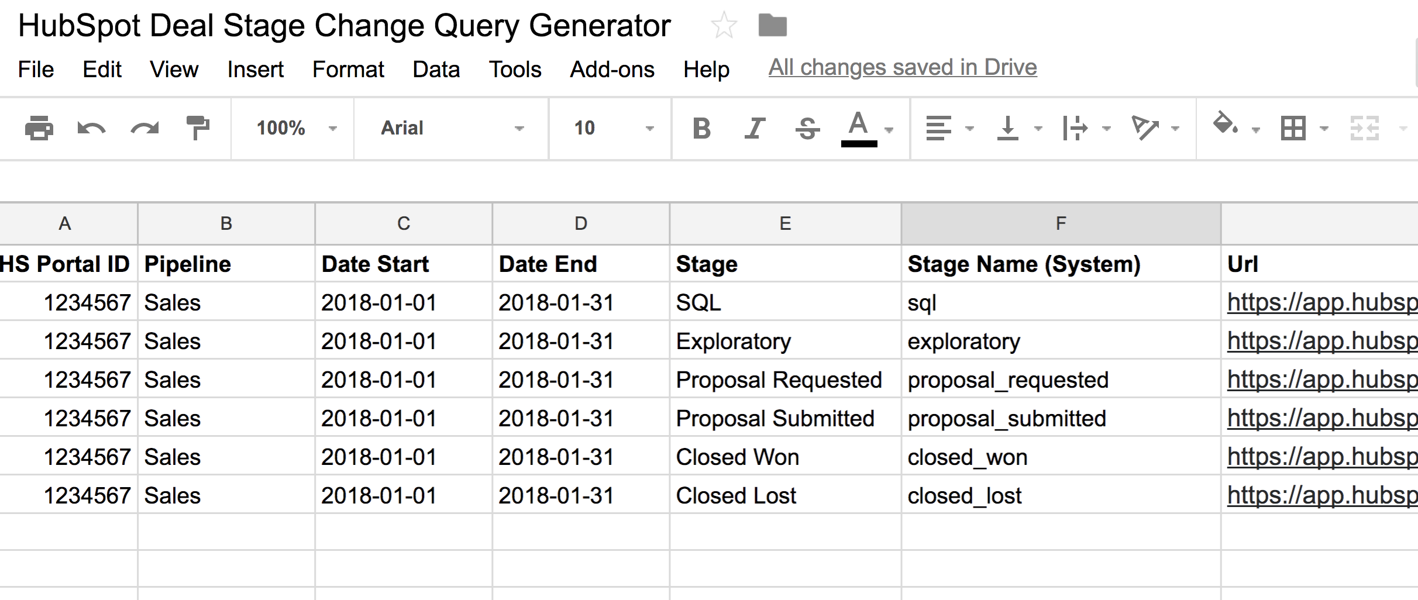This screenshot has height=600, width=1418.
Task: Open the URL link in Exploratory row
Action: tap(1322, 341)
